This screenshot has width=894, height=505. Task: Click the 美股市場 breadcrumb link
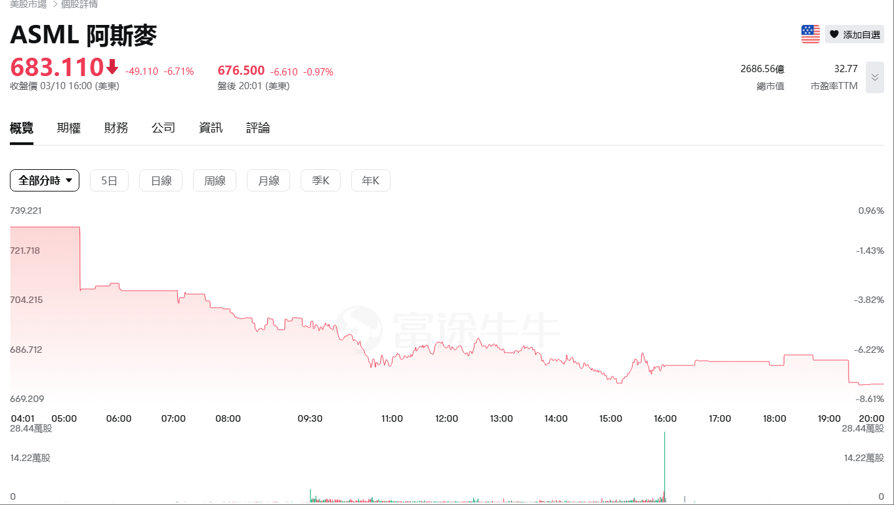[28, 4]
